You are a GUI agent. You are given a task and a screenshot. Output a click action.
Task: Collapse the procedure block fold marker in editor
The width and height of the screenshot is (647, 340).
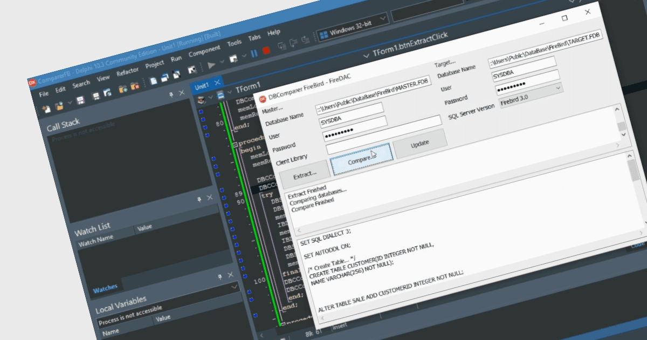(236, 145)
